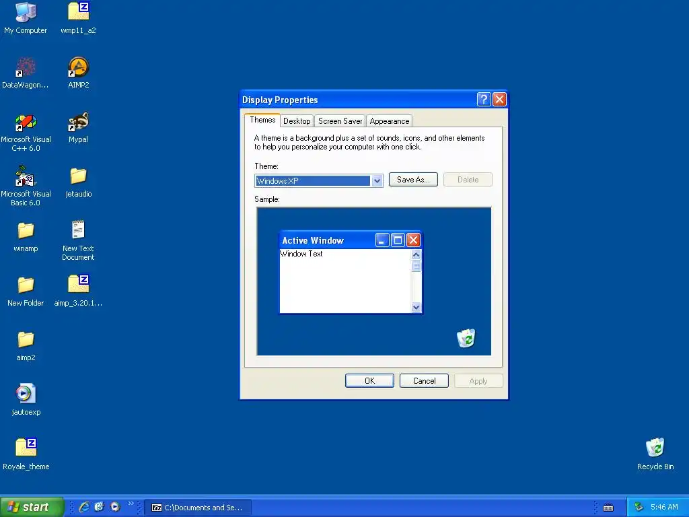Click sample window minimize button
689x517 pixels.
point(382,240)
